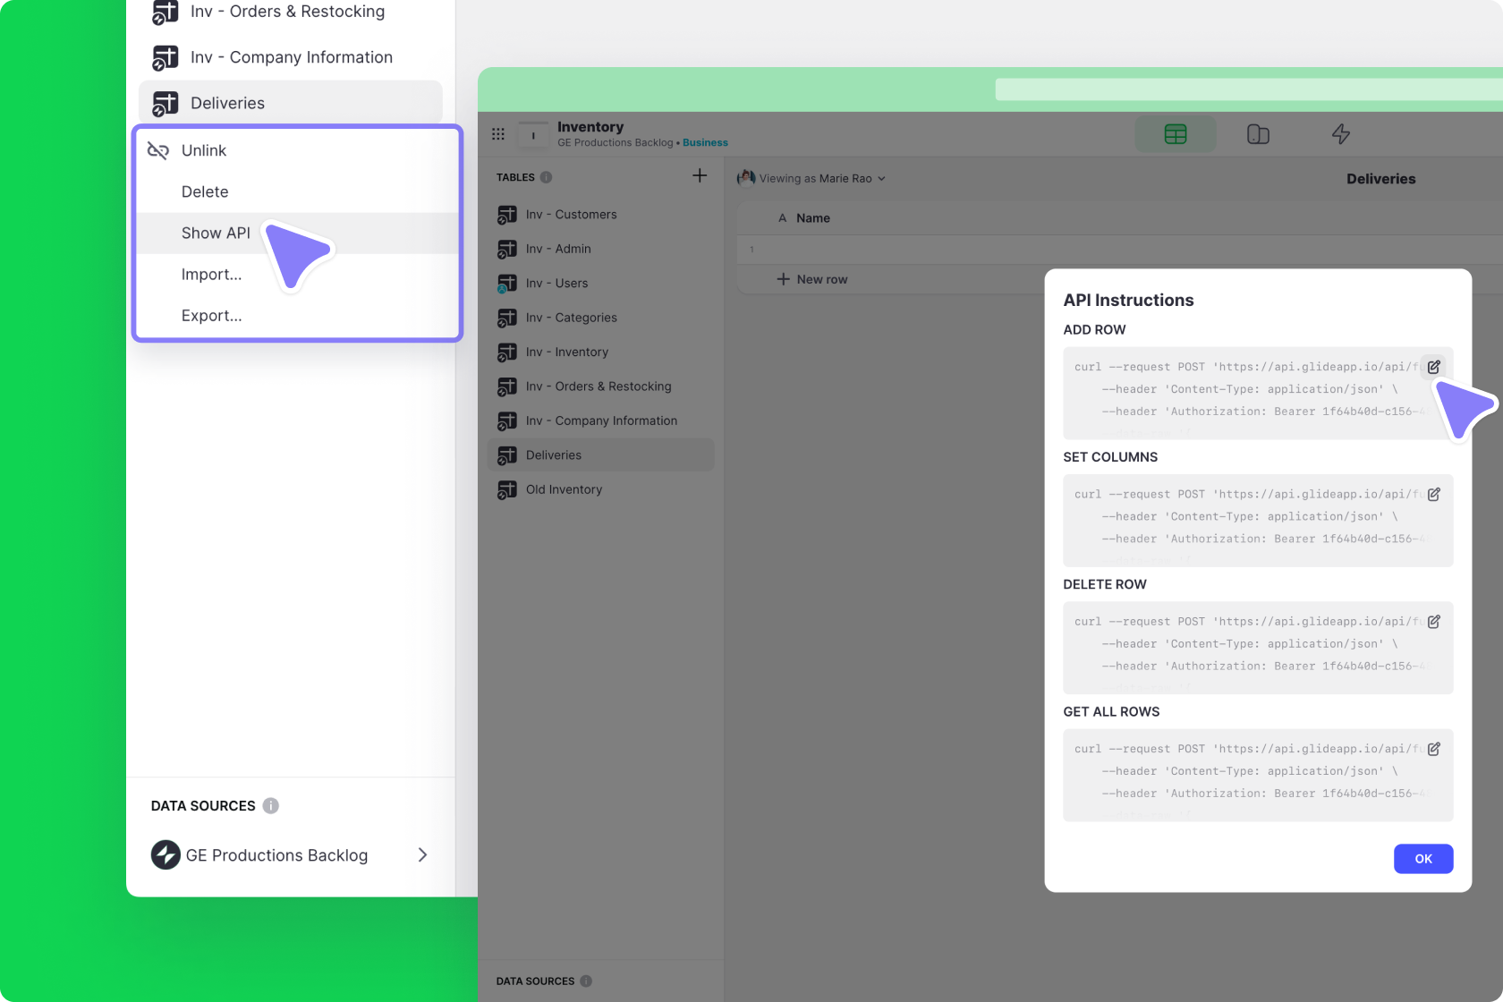Expand GE Productions Backlog data source

[x=422, y=855]
